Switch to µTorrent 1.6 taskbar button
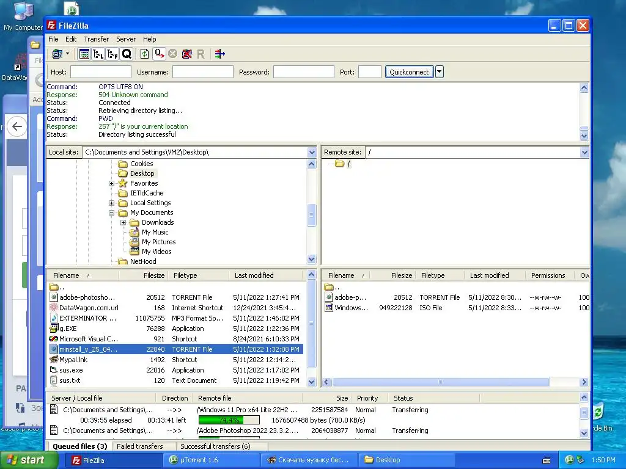This screenshot has width=626, height=469. coord(211,460)
